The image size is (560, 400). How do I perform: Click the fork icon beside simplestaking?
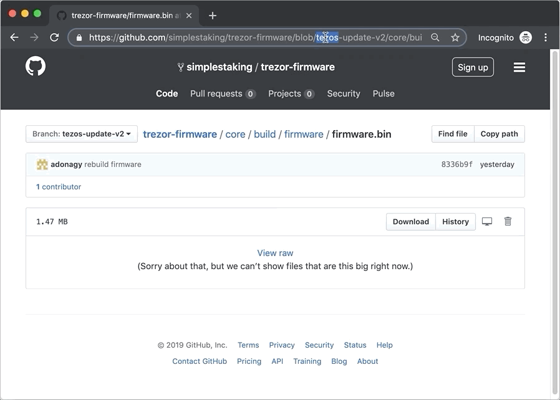[x=181, y=67]
